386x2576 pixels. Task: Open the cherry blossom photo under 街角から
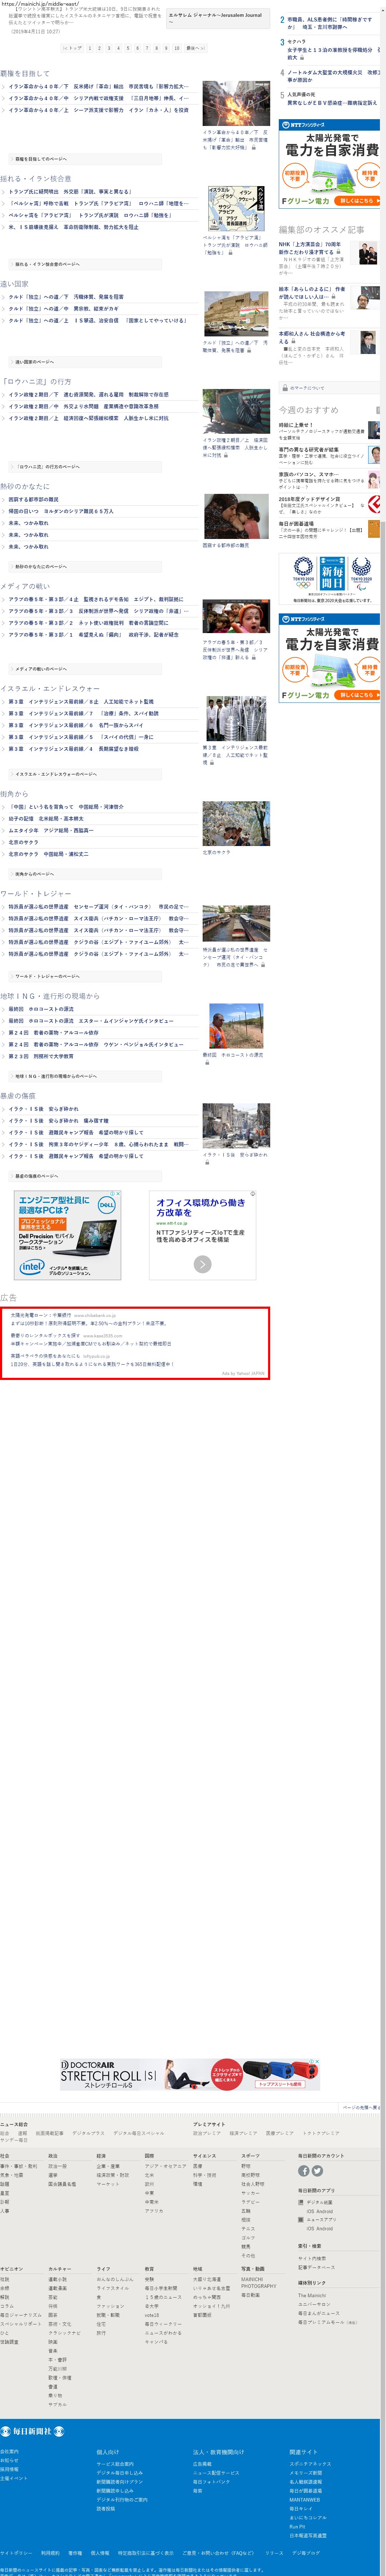[236, 824]
